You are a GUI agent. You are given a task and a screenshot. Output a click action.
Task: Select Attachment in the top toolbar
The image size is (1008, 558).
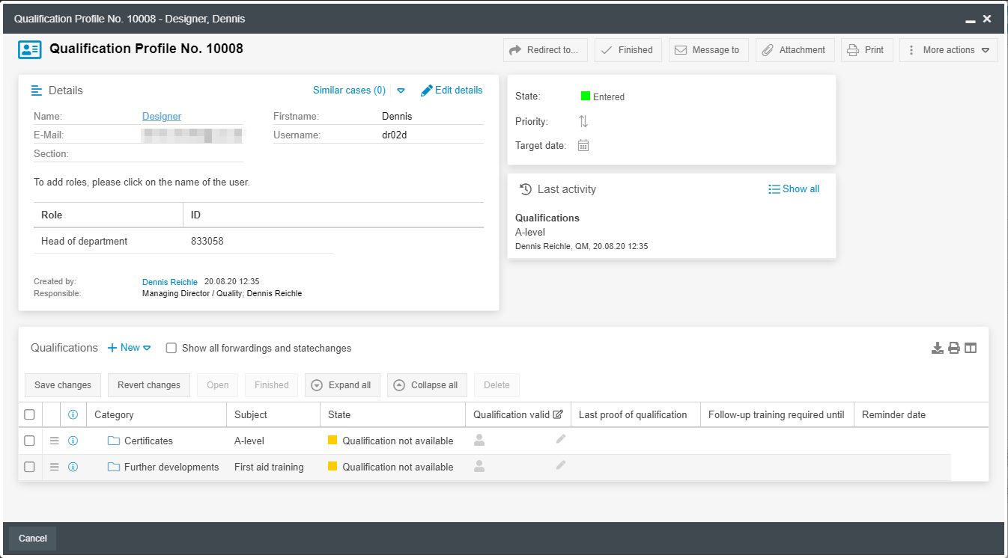[793, 50]
